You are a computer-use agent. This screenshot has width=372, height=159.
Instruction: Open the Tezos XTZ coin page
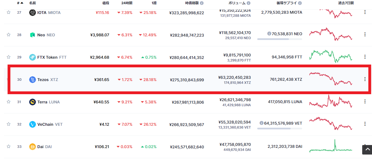(x=48, y=80)
